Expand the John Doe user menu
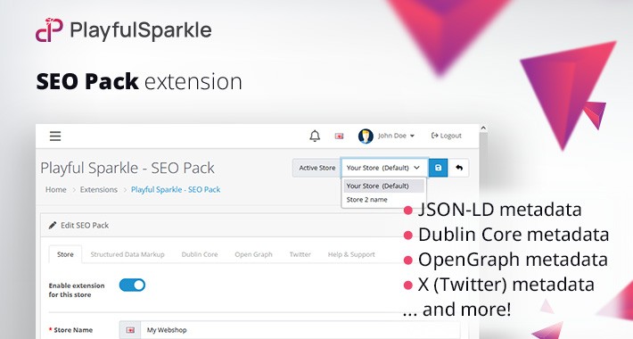633x339 pixels. click(396, 136)
